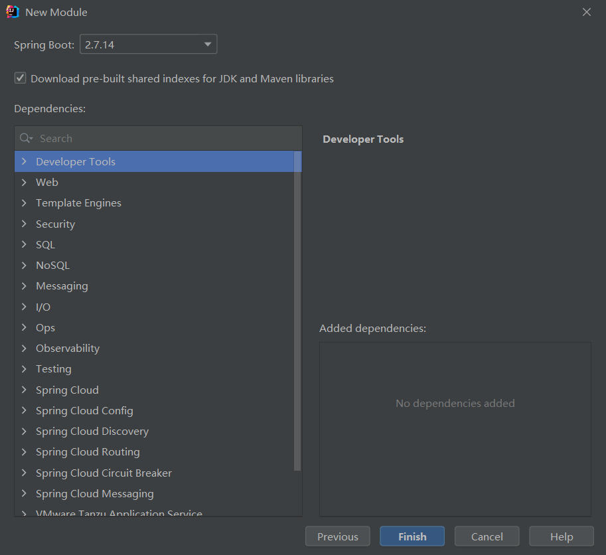Viewport: 606px width, 555px height.
Task: Select the Spring Cloud category label
Action: pos(67,390)
